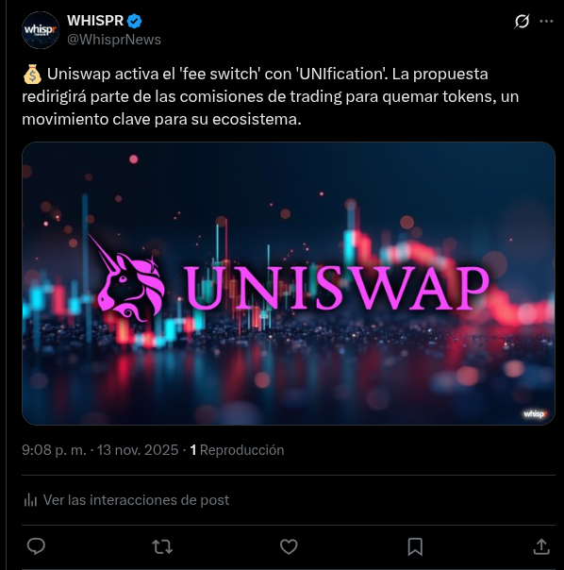Click the bar chart analytics icon
564x570 pixels.
(x=30, y=500)
